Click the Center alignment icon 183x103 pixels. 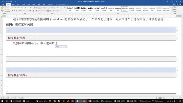click(x=44, y=11)
